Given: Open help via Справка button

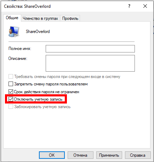Looking at the screenshot, I should [138, 155].
